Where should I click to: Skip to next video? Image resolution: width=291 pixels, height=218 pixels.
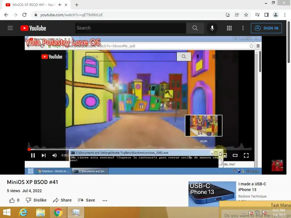[43, 155]
